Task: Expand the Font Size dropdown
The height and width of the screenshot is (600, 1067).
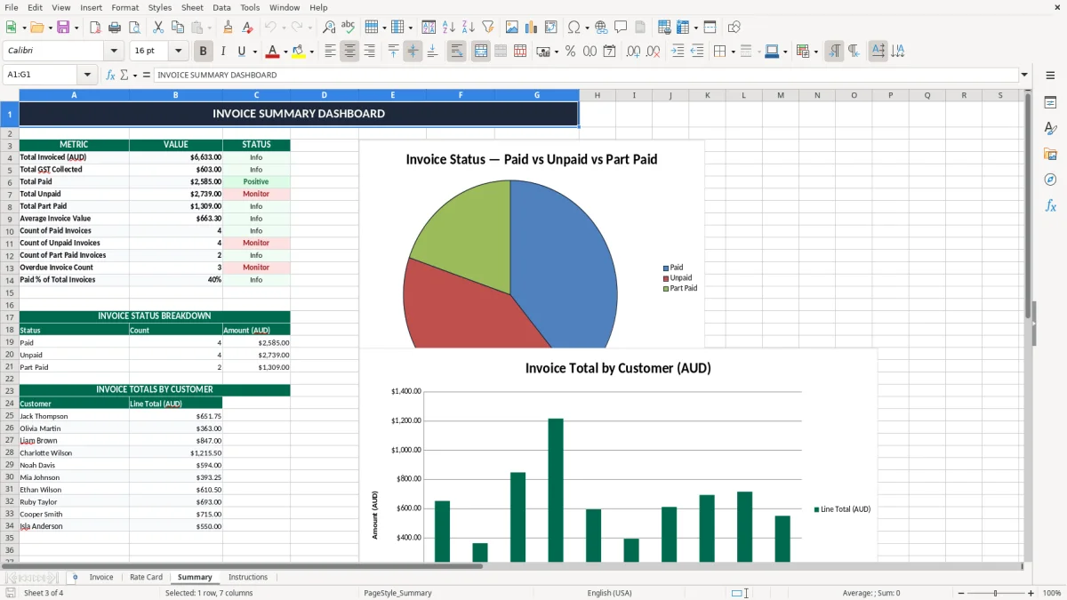Action: coord(179,52)
